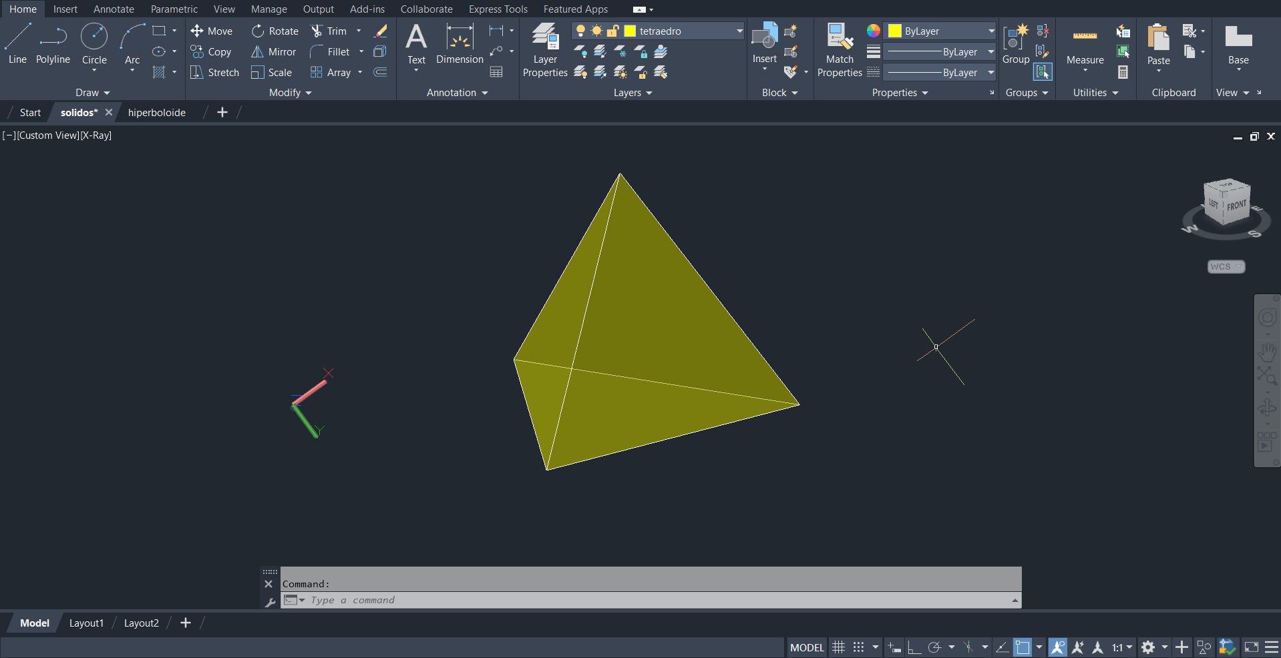Open the Insert ribbon tab
Viewport: 1281px width, 658px height.
tap(65, 9)
